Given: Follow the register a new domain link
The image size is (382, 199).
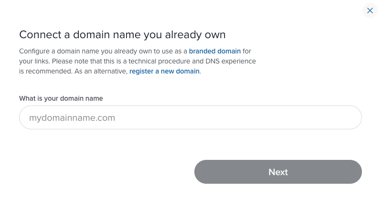Looking at the screenshot, I should click(164, 71).
